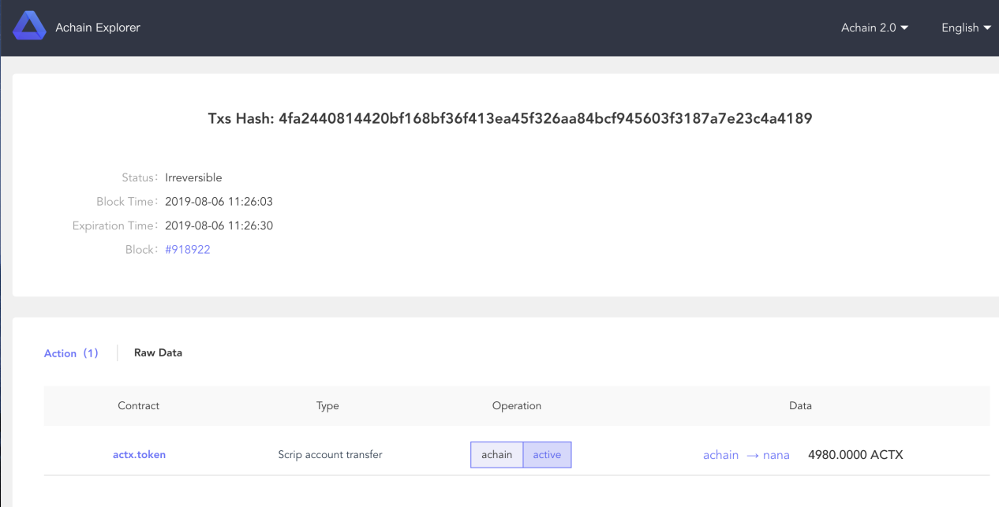Click the Status label
The image size is (999, 507).
(x=140, y=177)
